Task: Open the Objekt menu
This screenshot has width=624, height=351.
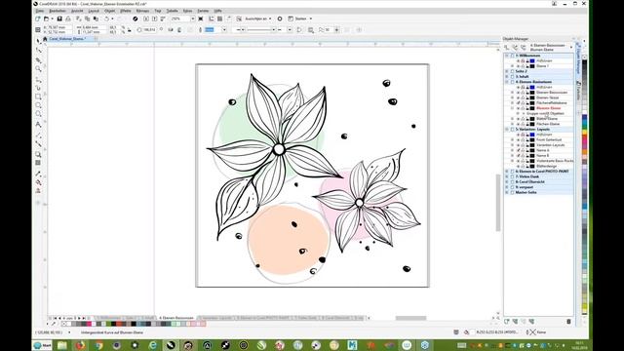Action: [x=109, y=11]
